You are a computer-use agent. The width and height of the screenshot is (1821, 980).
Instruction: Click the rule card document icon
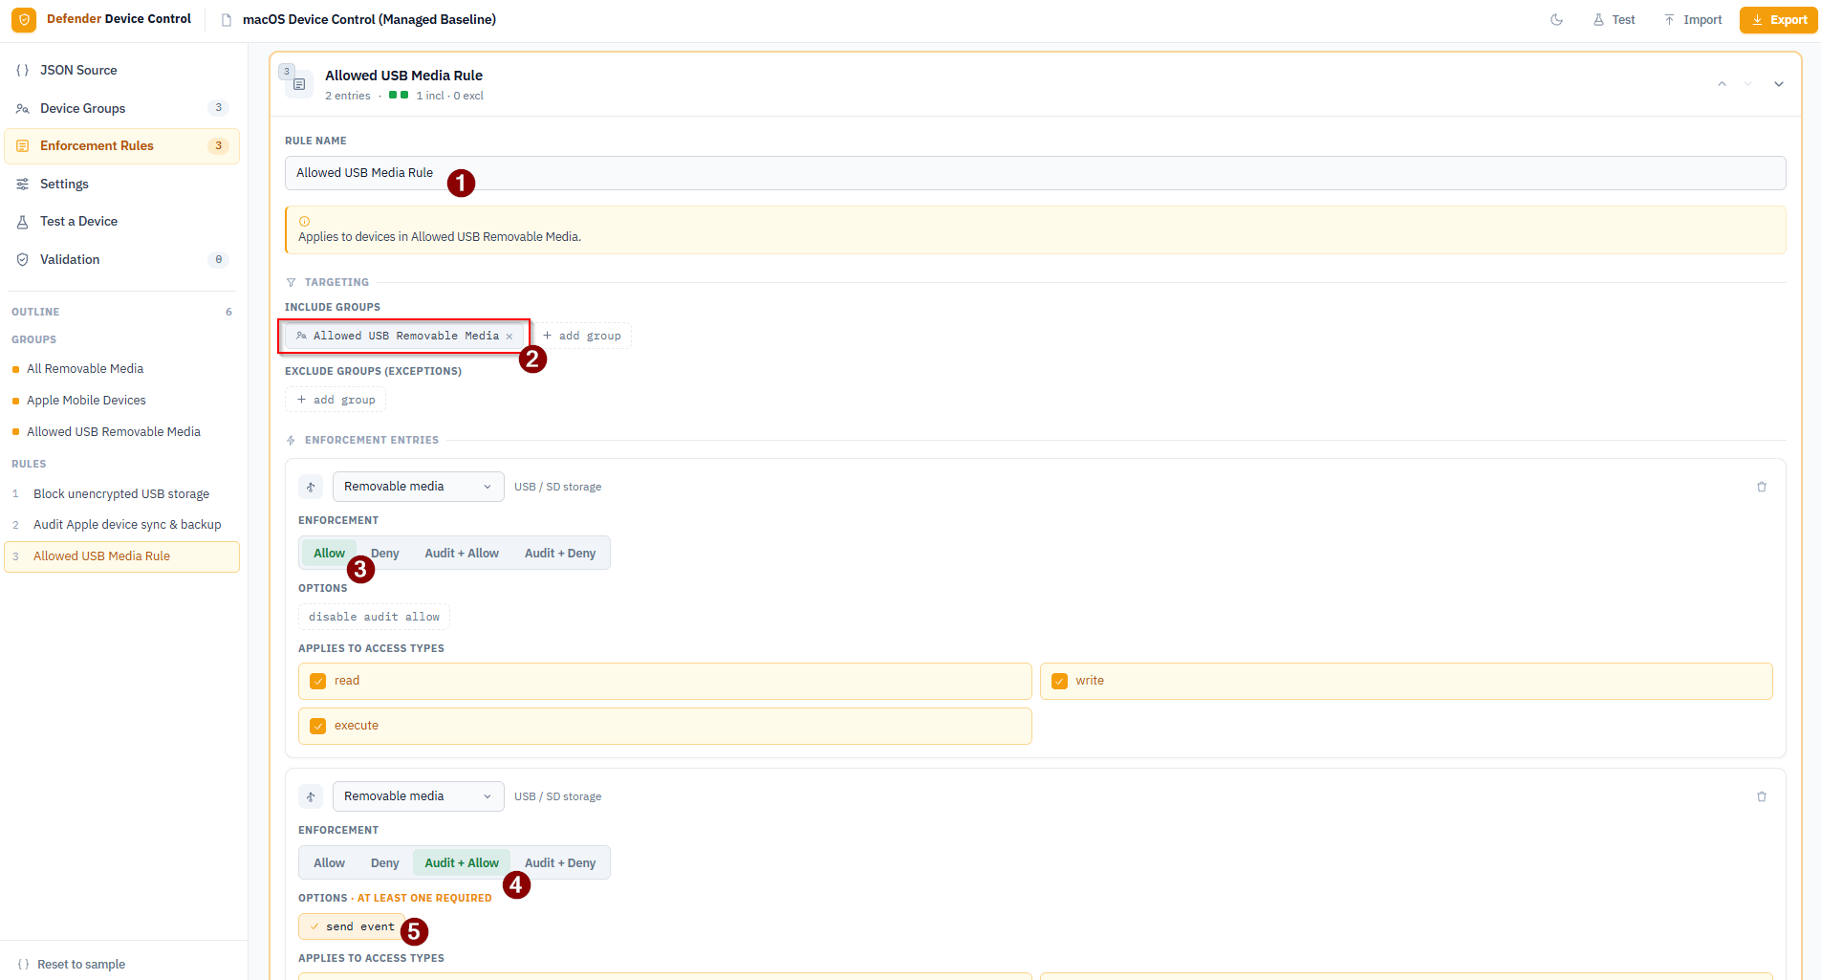[x=299, y=84]
